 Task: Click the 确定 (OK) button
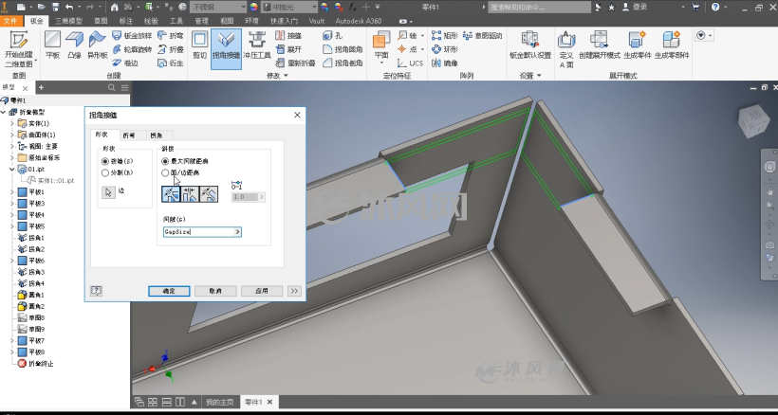click(169, 291)
